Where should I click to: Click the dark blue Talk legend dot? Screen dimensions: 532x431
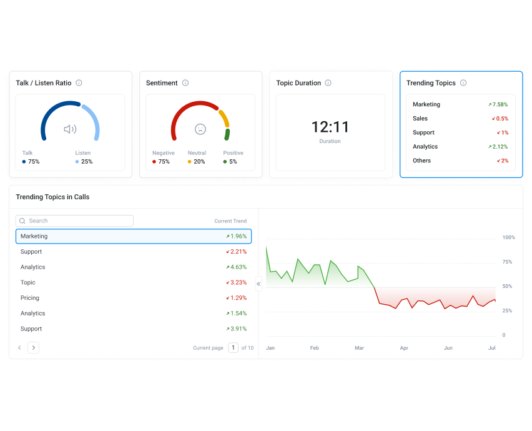pos(24,162)
